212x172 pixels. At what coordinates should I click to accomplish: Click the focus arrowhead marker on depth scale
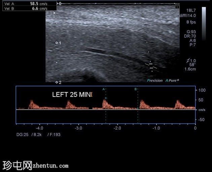point(54,13)
